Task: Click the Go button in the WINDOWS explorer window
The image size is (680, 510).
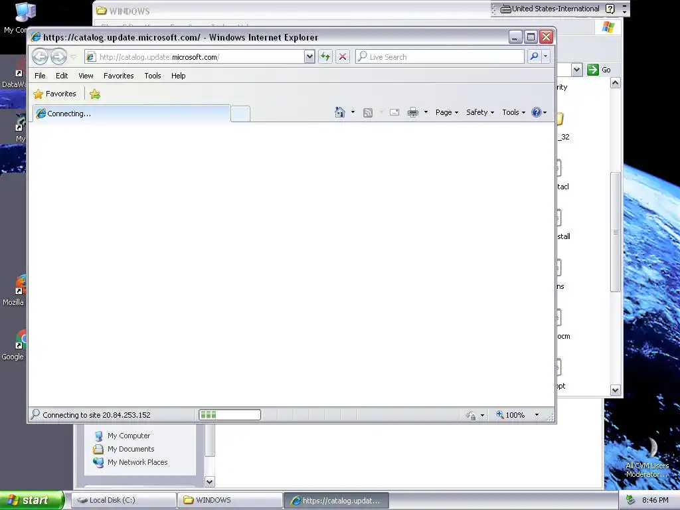Action: tap(599, 69)
